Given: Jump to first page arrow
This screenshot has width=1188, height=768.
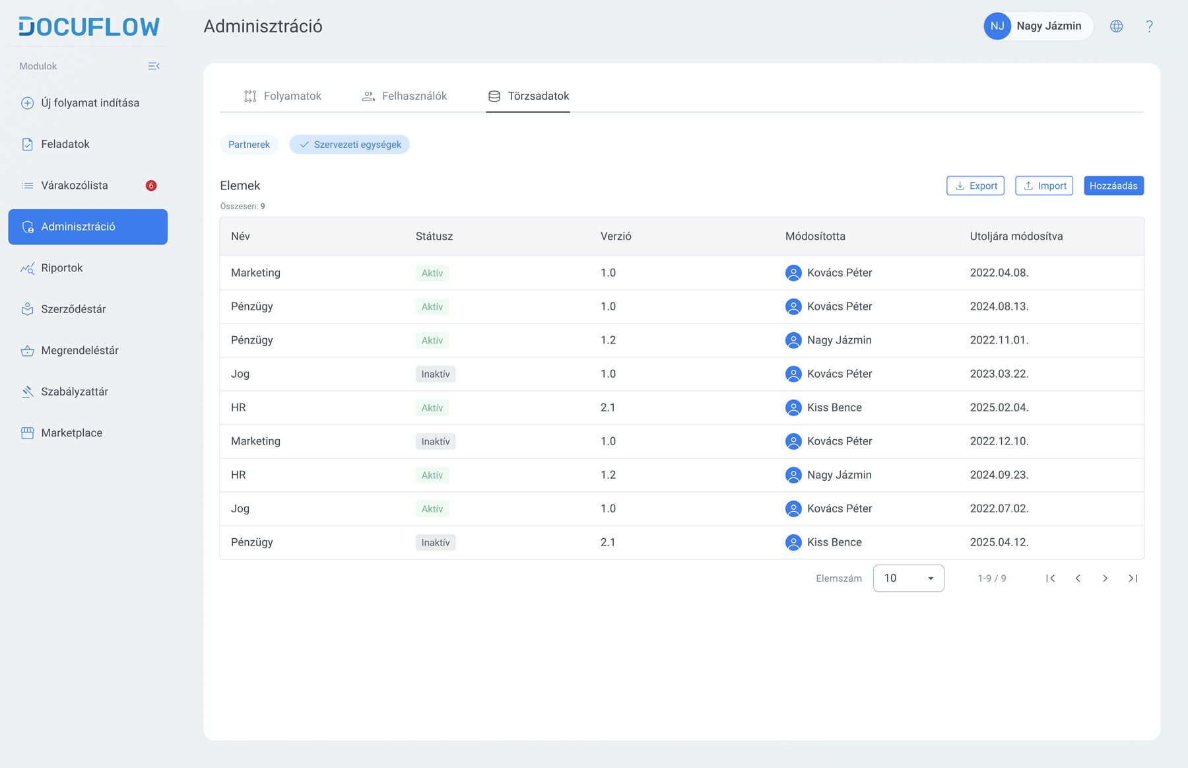Looking at the screenshot, I should [x=1050, y=578].
